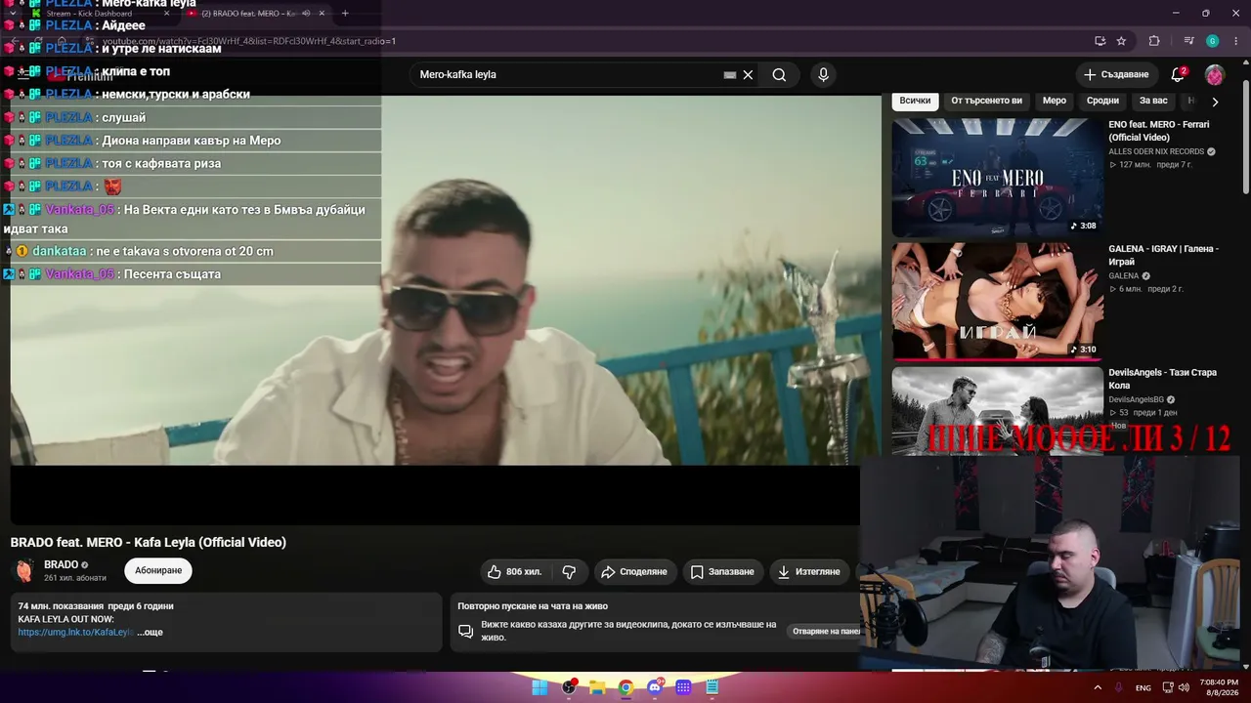Start voice search with microphone
The height and width of the screenshot is (703, 1251).
tap(823, 75)
